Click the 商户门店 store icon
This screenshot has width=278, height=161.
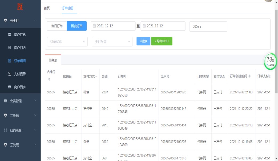point(10,48)
